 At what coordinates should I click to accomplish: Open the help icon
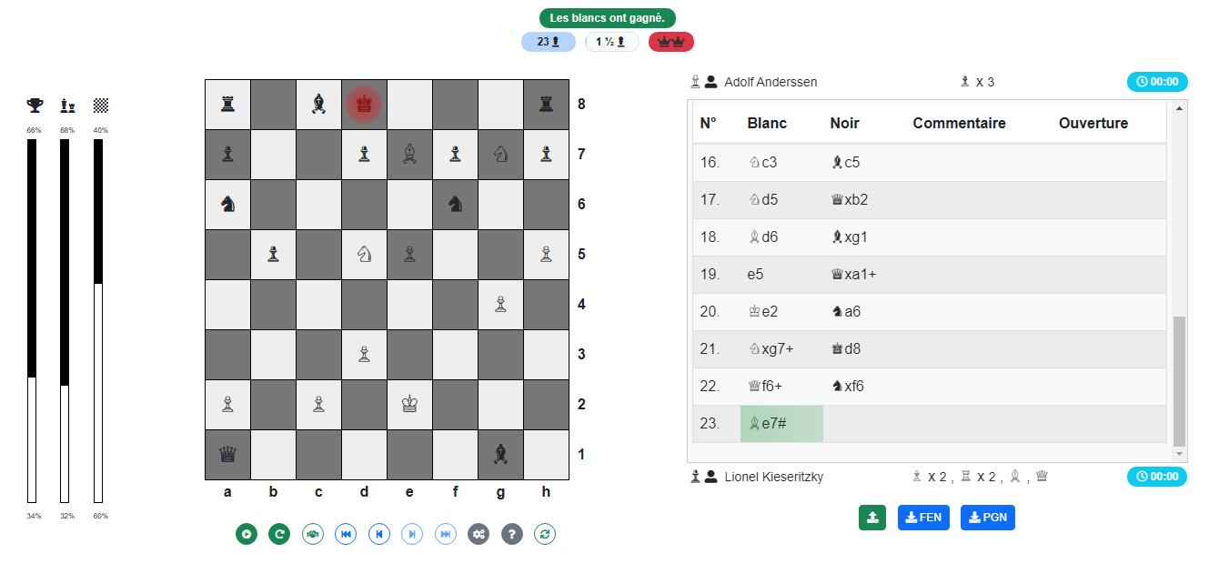point(511,534)
